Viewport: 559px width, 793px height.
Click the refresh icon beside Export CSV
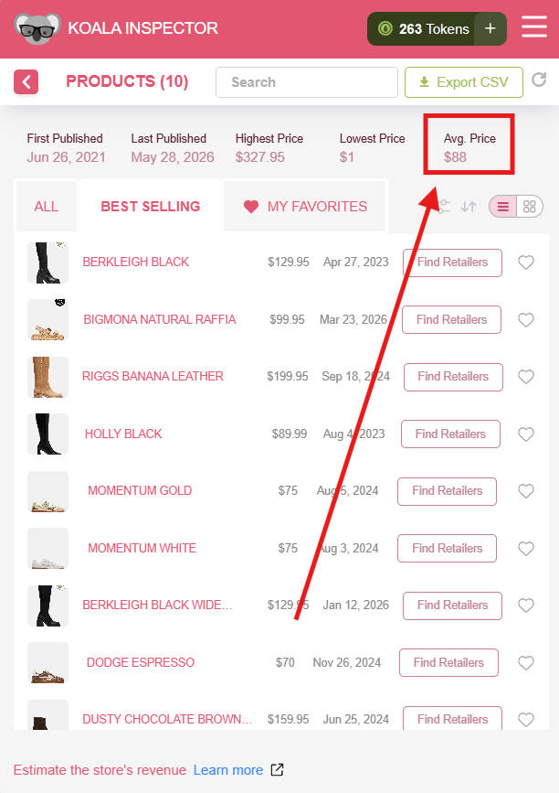pyautogui.click(x=539, y=80)
